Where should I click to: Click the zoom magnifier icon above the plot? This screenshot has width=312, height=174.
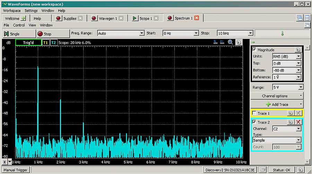[231, 42]
